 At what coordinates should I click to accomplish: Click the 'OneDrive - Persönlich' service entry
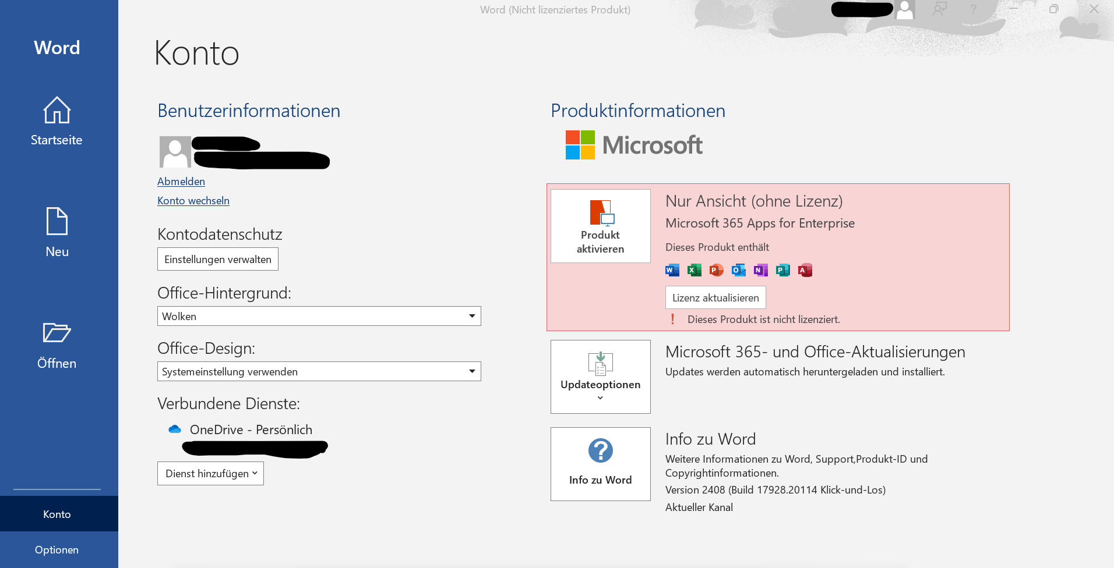251,429
